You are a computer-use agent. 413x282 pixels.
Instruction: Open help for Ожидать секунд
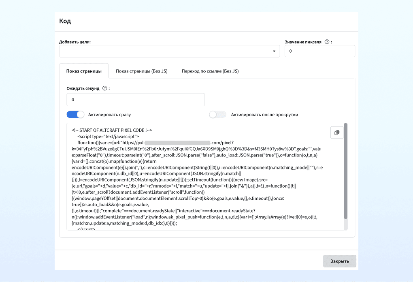point(104,88)
